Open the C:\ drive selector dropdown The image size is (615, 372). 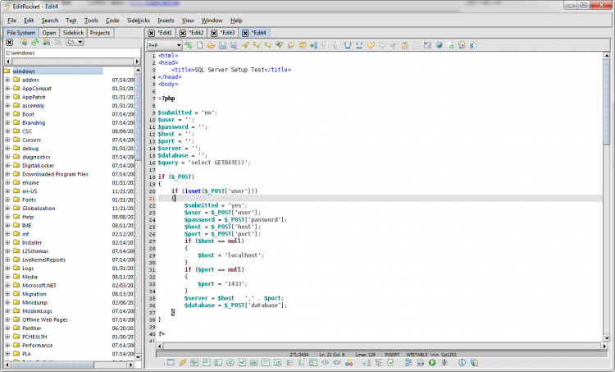pyautogui.click(x=74, y=42)
